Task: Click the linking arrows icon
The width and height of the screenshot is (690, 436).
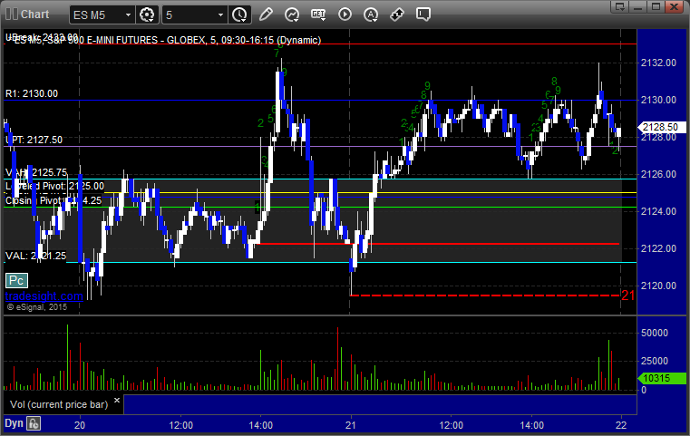Action: click(397, 15)
